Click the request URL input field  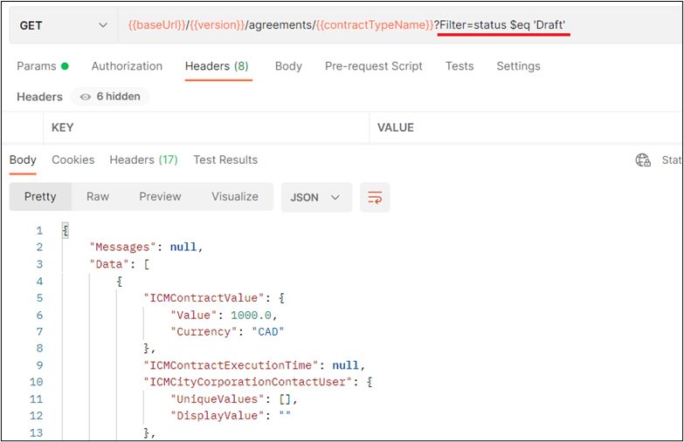(x=399, y=25)
